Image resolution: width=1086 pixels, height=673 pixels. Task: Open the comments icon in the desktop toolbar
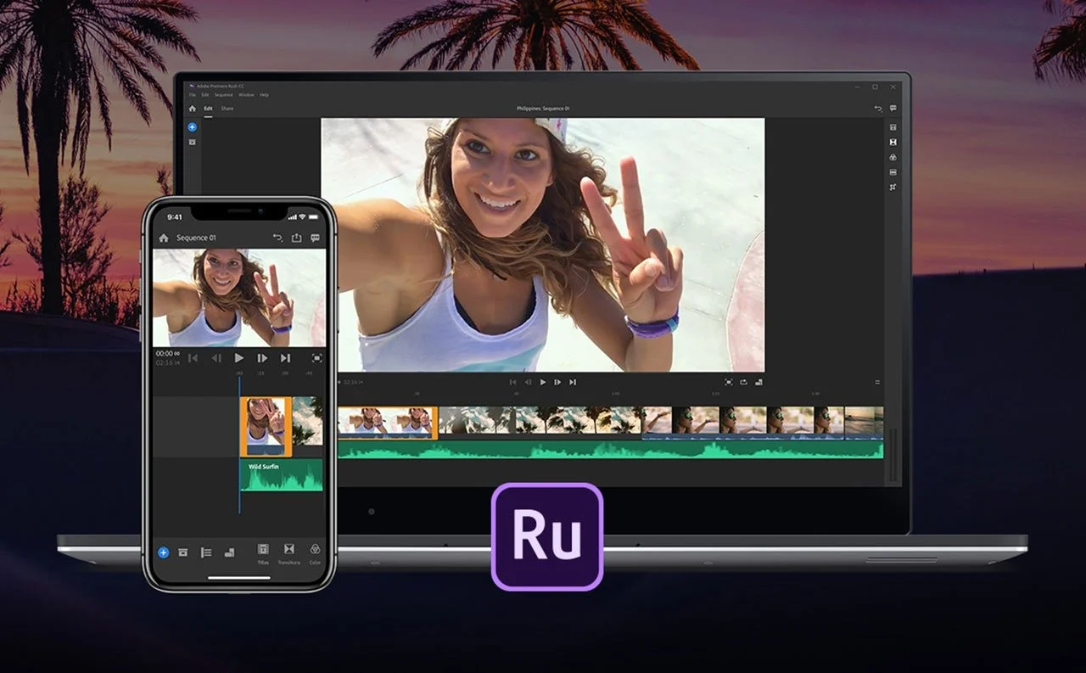893,108
